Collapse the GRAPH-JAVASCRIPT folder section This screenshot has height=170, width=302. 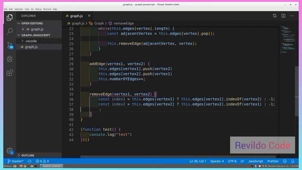click(x=39, y=35)
